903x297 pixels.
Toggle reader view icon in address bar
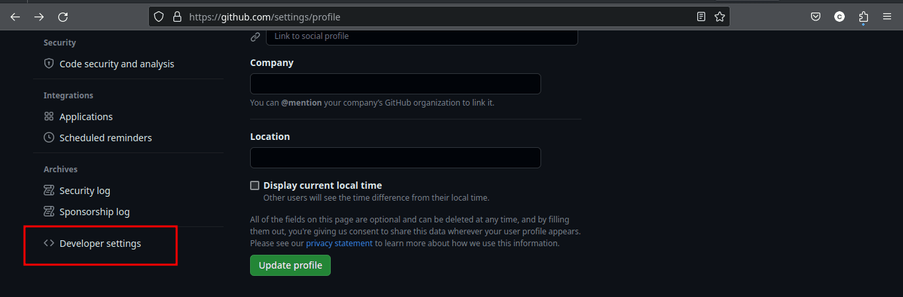pos(701,17)
